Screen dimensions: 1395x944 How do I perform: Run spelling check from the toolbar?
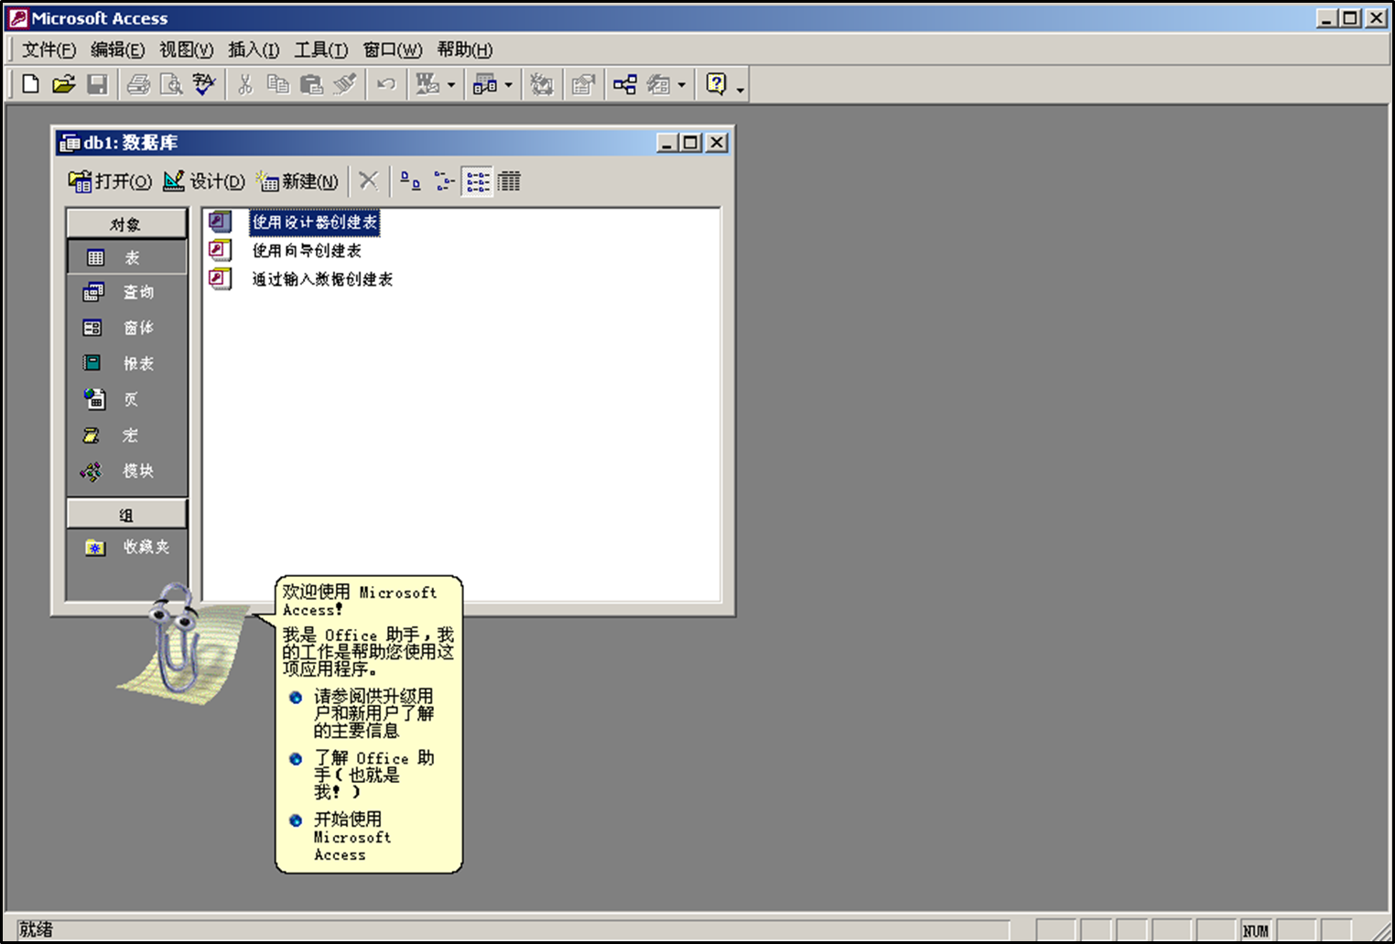204,83
